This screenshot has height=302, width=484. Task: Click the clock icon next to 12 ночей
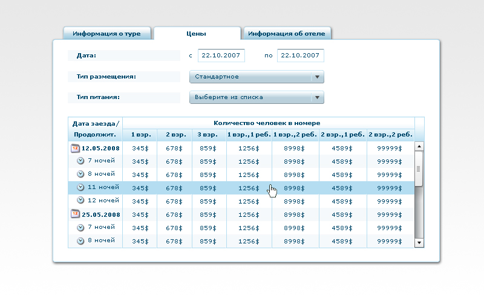(80, 201)
